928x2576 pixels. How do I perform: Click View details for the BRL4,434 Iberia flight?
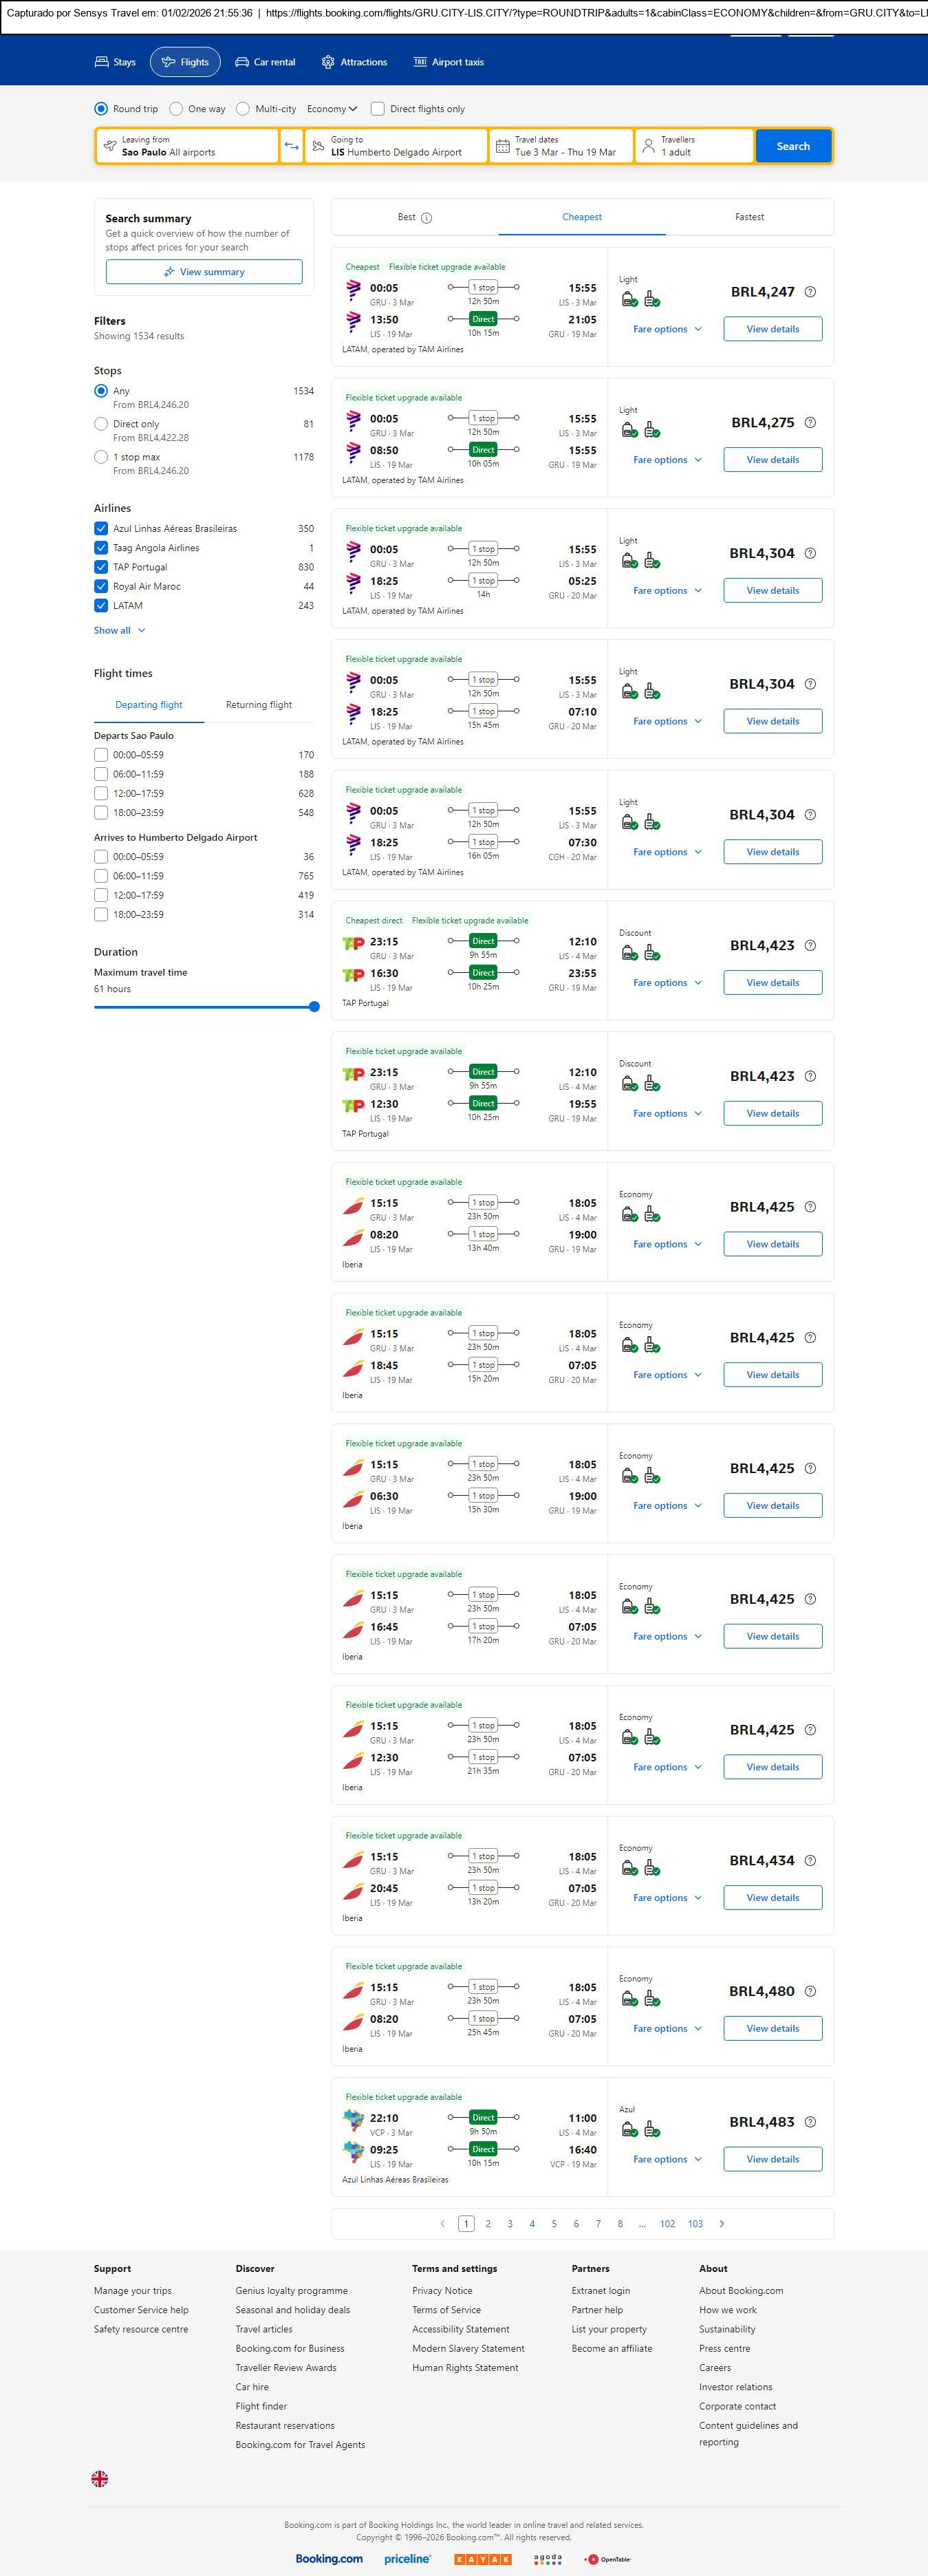point(772,1897)
